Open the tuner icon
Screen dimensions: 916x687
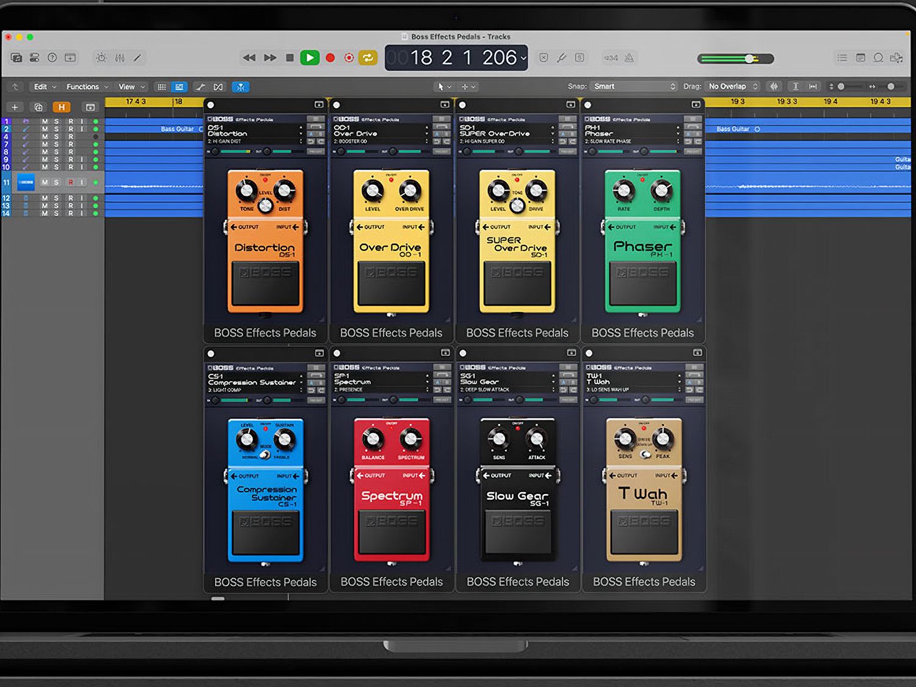[562, 57]
